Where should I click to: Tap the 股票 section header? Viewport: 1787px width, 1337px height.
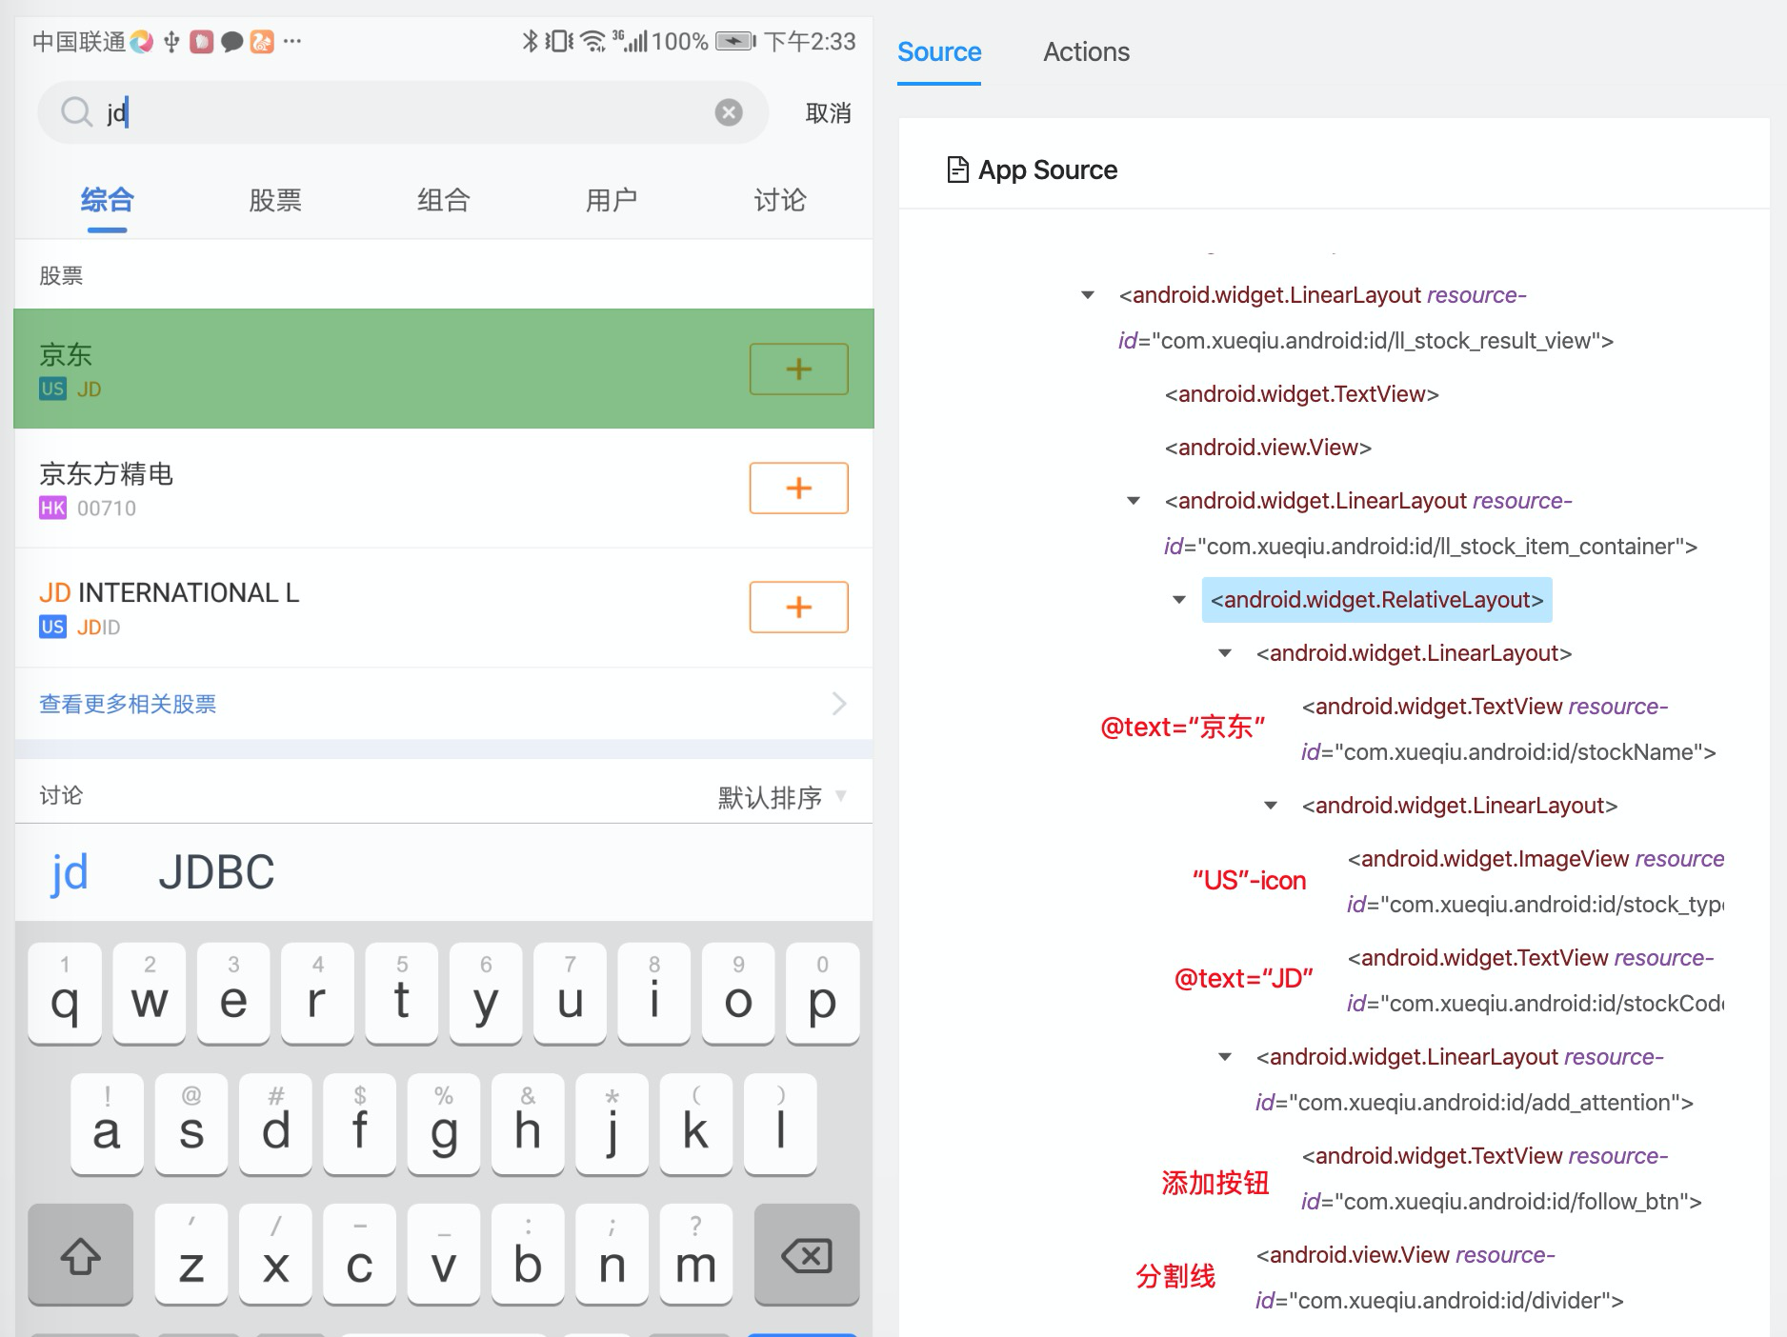(61, 276)
